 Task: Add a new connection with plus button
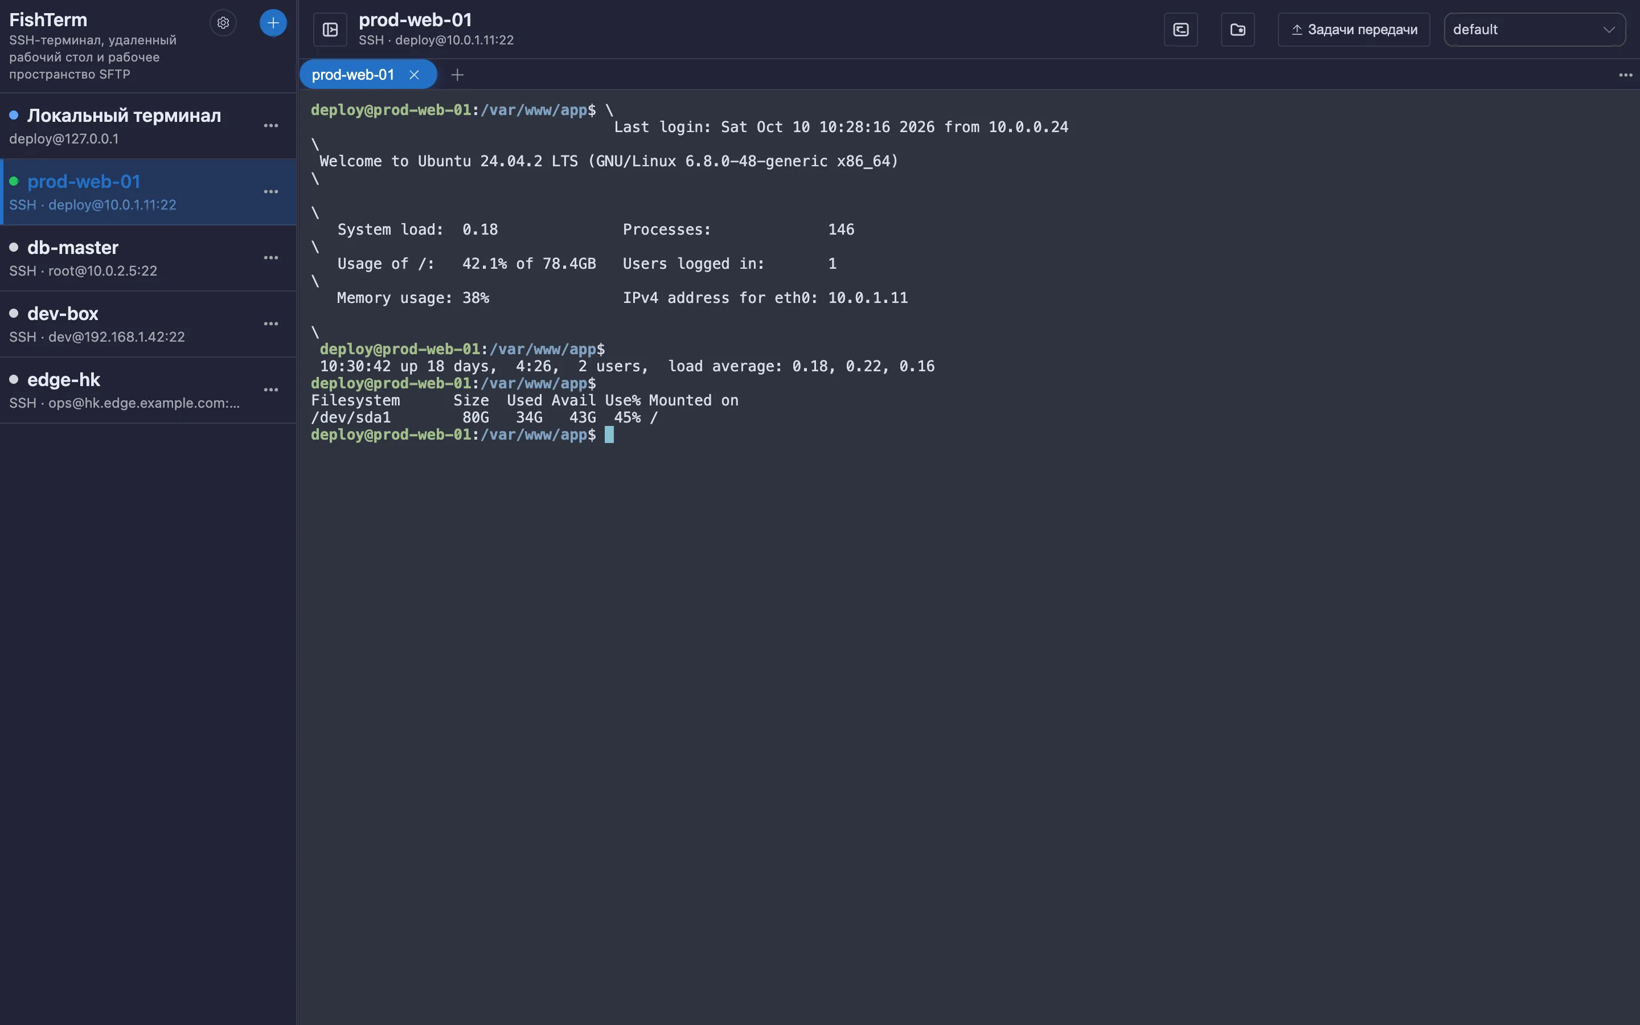[273, 23]
